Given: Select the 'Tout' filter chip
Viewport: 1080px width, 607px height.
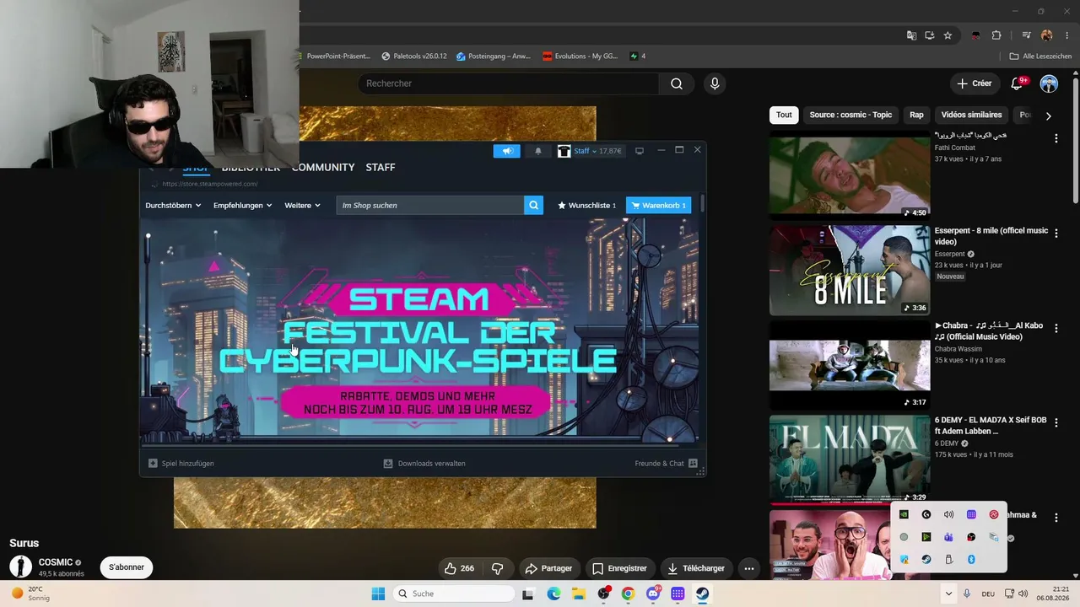Looking at the screenshot, I should pos(784,115).
